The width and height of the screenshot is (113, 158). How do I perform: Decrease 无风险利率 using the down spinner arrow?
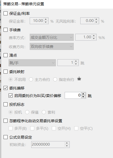96,22
